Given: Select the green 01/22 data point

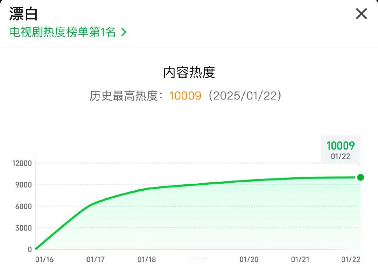Looking at the screenshot, I should pos(360,177).
